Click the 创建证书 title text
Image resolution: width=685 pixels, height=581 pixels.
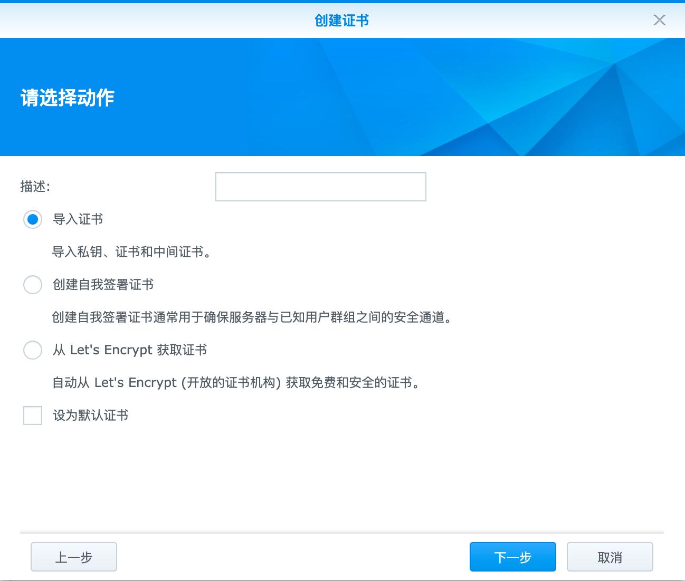point(342,21)
